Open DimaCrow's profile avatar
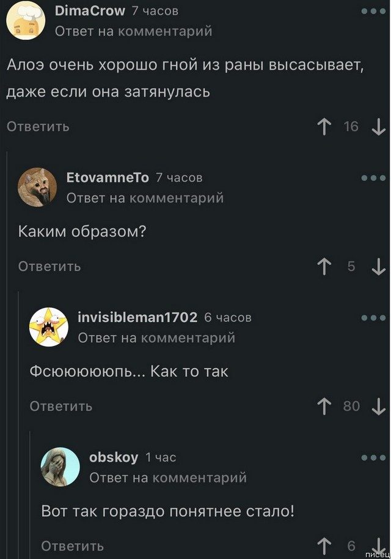Viewport: 391px width, 559px height. coord(26,21)
